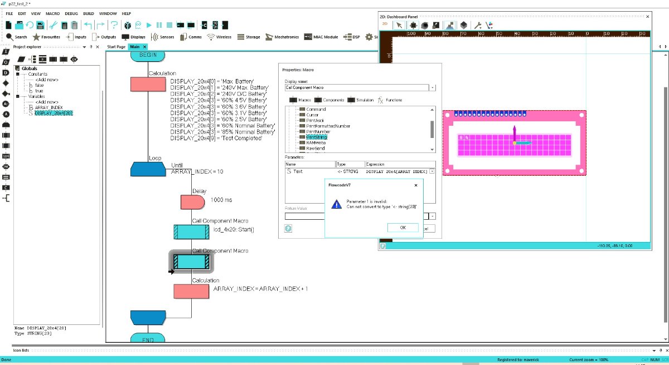Open the Display name dropdown arrow
The image size is (669, 365).
[432, 87]
